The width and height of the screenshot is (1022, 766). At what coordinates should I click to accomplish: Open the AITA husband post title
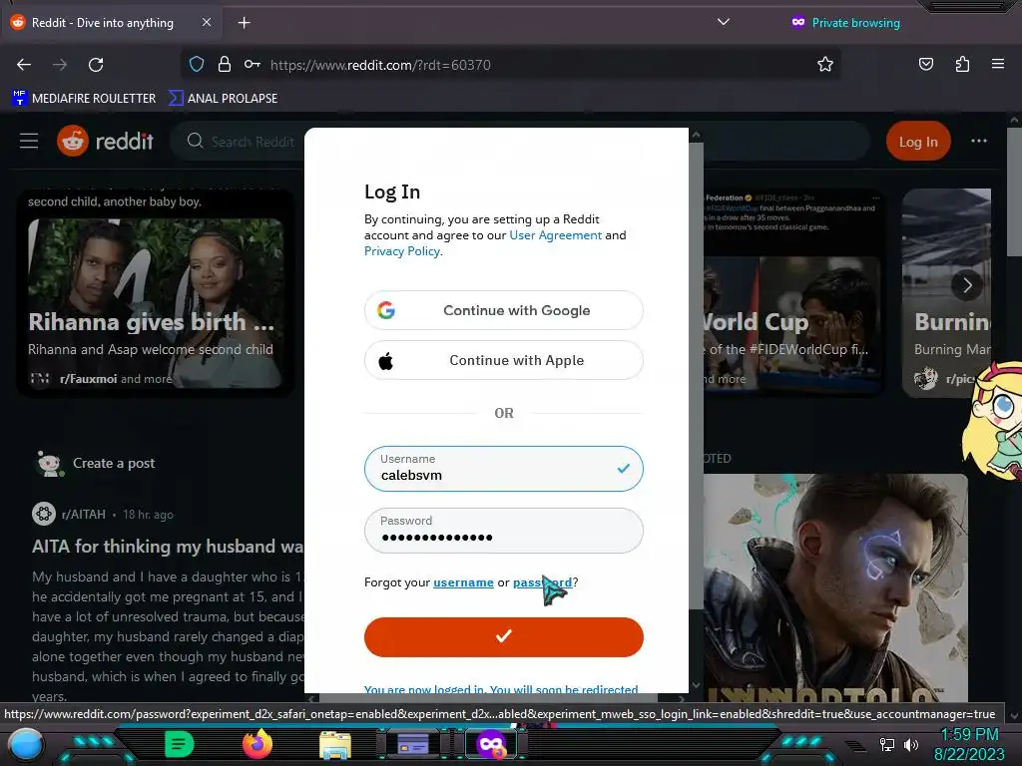(168, 546)
